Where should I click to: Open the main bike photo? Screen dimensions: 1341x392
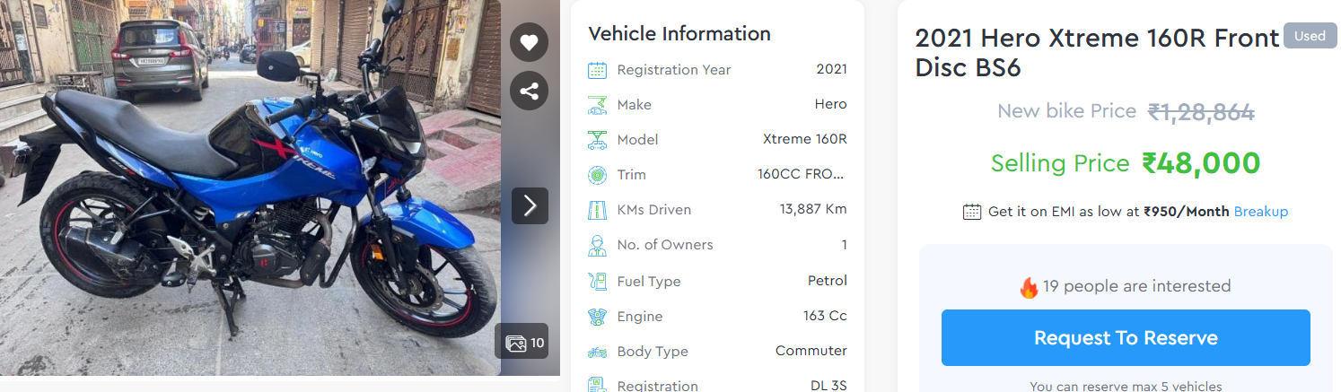[250, 187]
